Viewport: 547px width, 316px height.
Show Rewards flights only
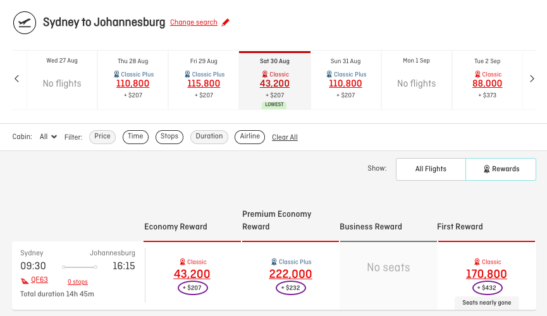[501, 169]
